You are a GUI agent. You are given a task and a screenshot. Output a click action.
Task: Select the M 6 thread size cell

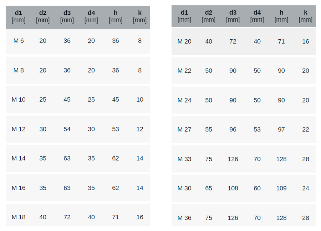[19, 41]
